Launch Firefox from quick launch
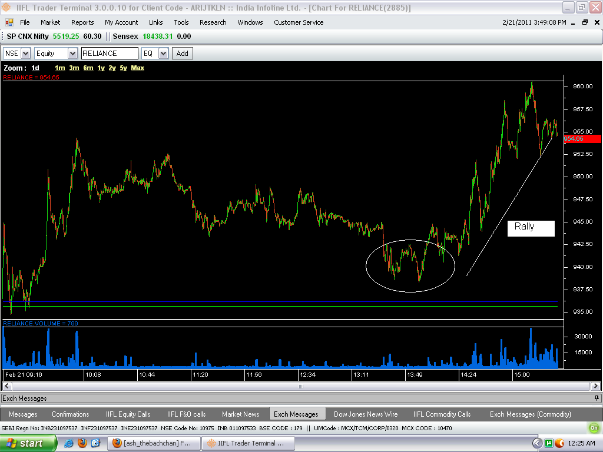603x452 pixels. 82,443
